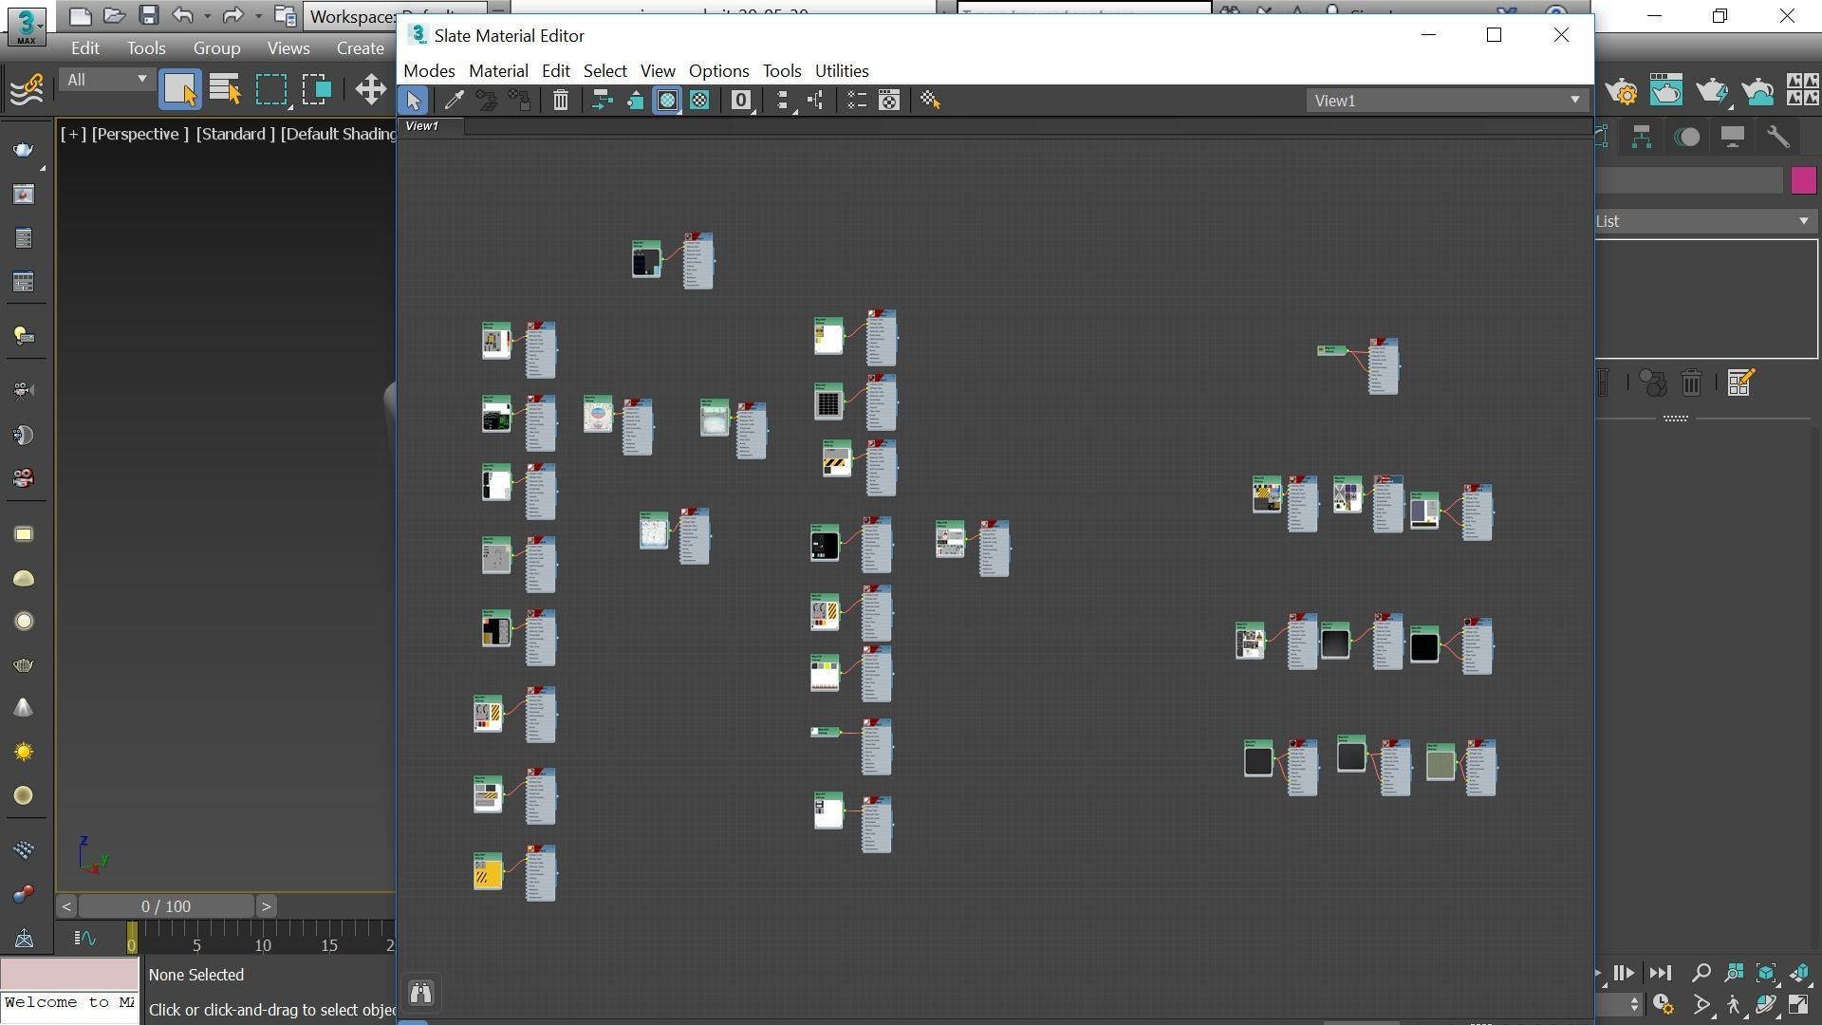Toggle Show Background in Preview
The image size is (1822, 1025).
(x=700, y=101)
